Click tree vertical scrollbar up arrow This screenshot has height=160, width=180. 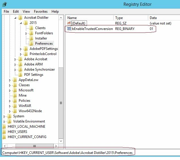point(61,18)
